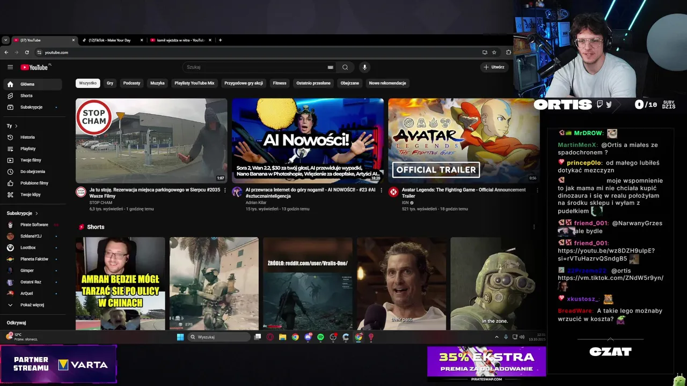Select the Przygodowe gry akcji chip
Screen dimensions: 687x386
click(x=244, y=83)
